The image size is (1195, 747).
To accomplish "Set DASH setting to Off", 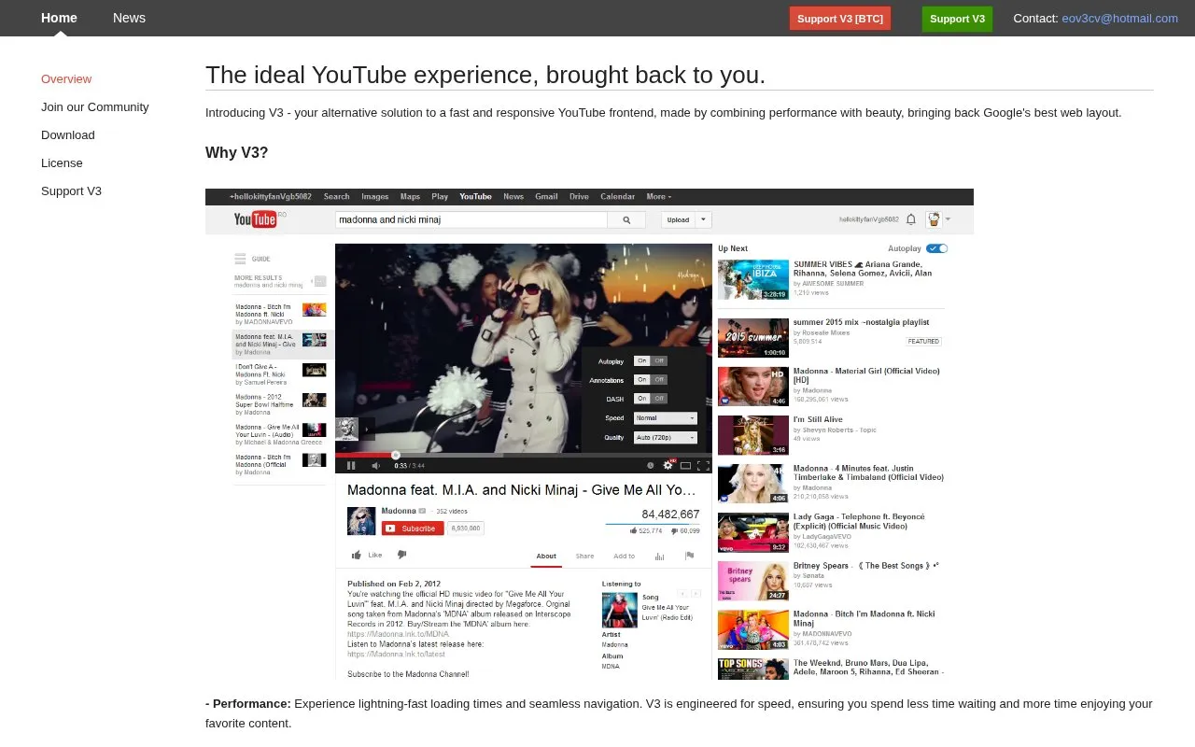I will tap(659, 399).
